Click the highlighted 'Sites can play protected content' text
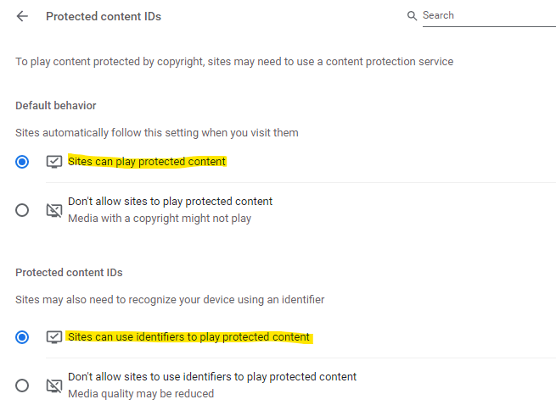Screen dimensions: 556x405 coord(147,161)
